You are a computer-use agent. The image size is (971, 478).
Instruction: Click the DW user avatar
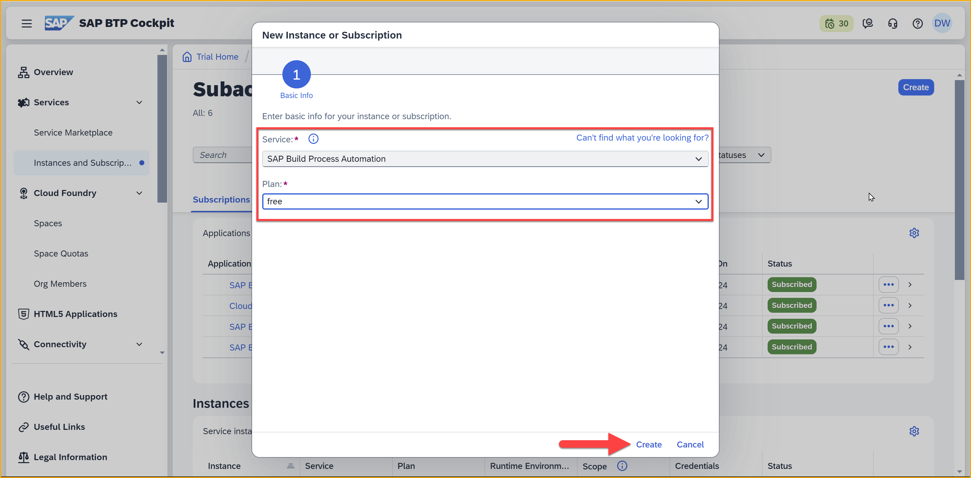coord(941,23)
